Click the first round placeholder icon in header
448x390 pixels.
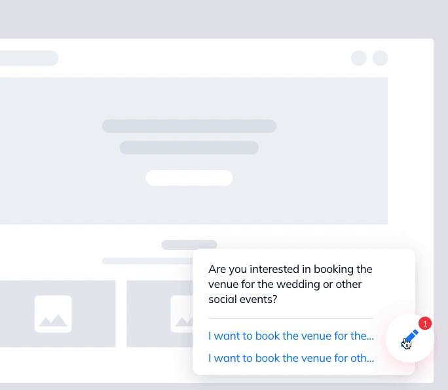(359, 58)
